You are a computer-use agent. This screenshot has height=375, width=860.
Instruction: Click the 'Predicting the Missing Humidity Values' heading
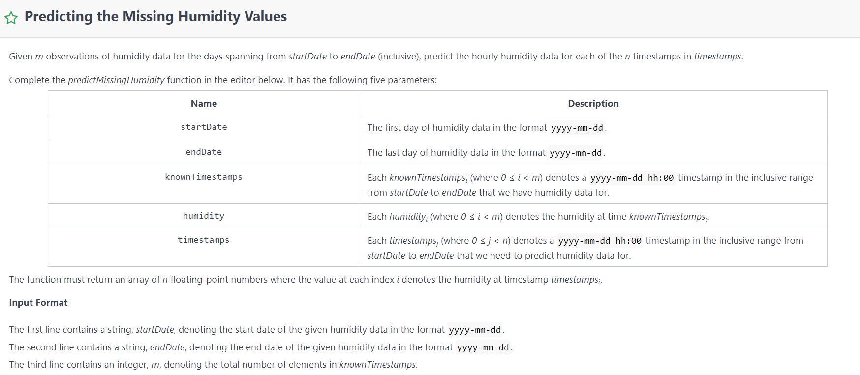coord(155,16)
